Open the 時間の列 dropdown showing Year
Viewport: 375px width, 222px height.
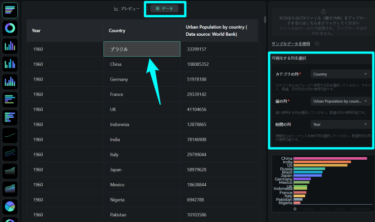coord(340,124)
